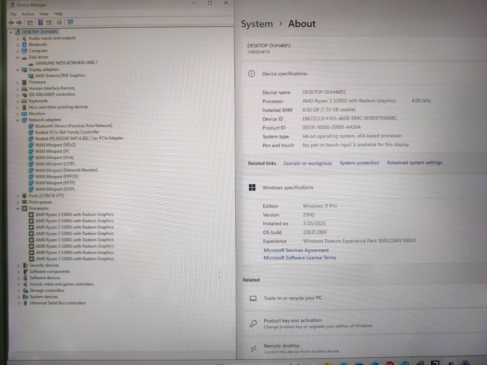The height and width of the screenshot is (365, 487).
Task: Click the IDE ATA/ATAPI controllers category icon
Action: pyautogui.click(x=24, y=95)
